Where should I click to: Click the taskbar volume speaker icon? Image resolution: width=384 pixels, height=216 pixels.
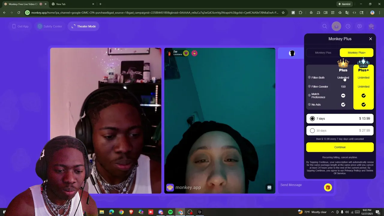pyautogui.click(x=347, y=212)
